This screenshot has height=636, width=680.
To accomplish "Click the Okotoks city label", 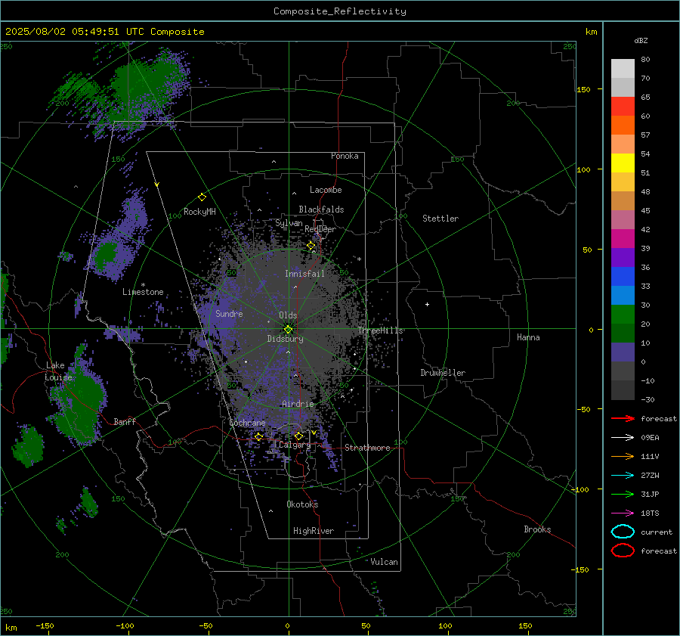I will (302, 504).
